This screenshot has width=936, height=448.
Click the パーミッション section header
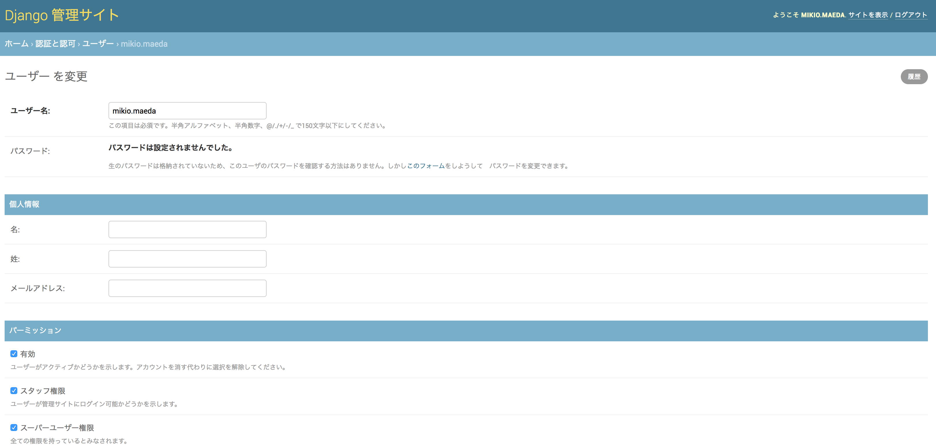tap(35, 330)
